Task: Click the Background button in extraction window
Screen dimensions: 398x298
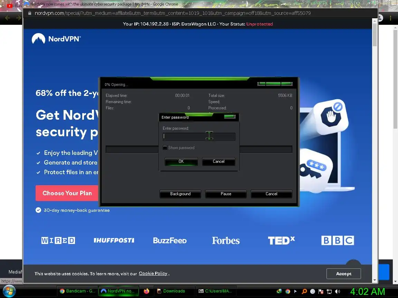Action: (x=180, y=194)
